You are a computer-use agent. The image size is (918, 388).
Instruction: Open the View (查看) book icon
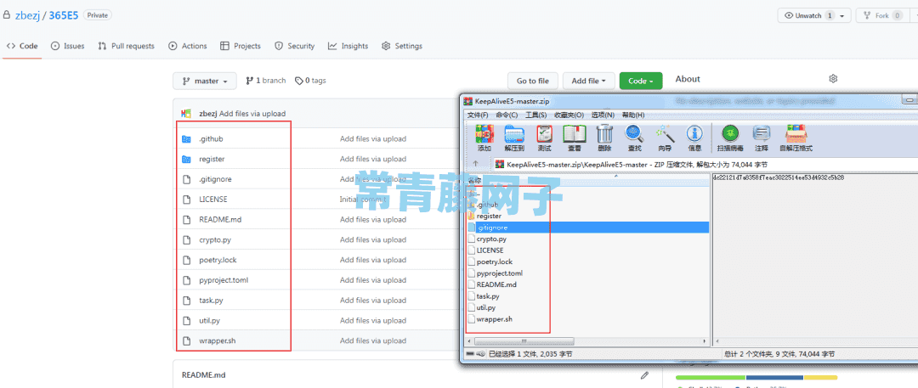point(575,135)
